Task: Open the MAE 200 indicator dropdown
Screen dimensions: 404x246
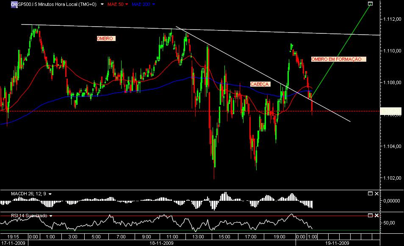Action: tap(154, 4)
